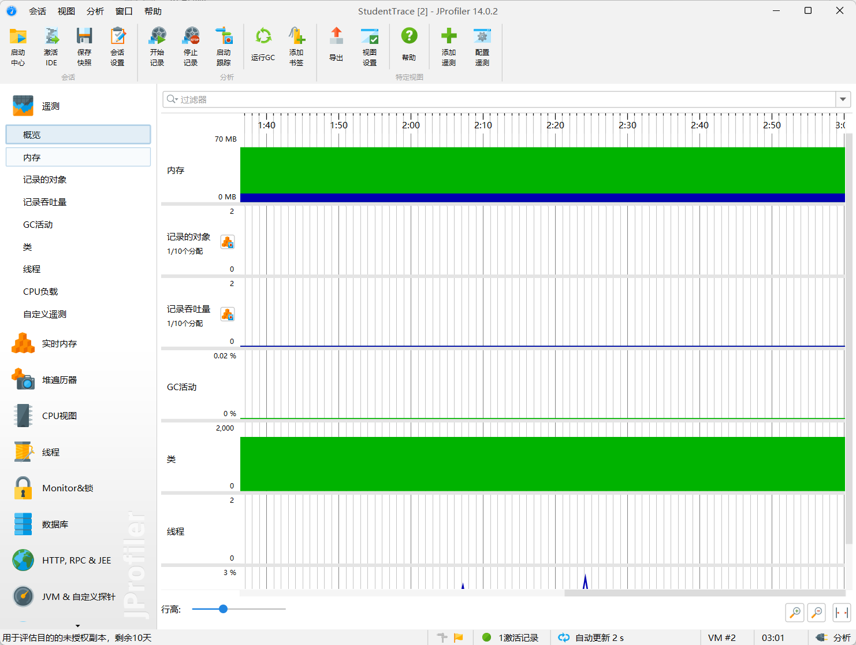Click the Export (导出) toolbar icon
856x645 pixels.
pos(336,37)
